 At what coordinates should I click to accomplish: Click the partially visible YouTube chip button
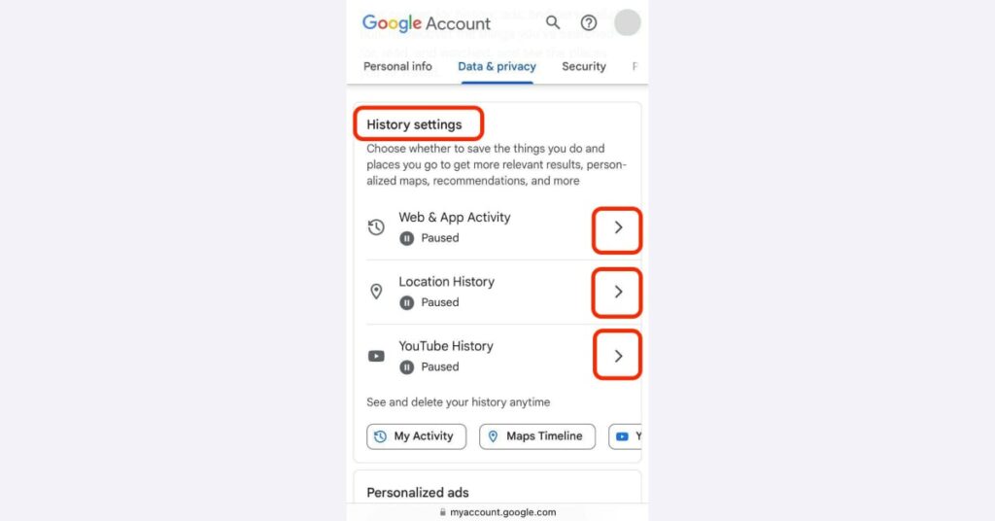[x=626, y=436]
